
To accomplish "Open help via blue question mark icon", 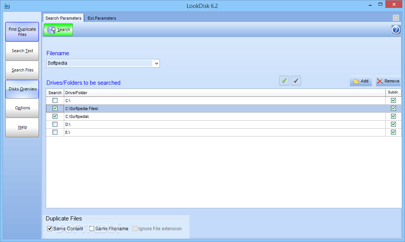I will [396, 30].
